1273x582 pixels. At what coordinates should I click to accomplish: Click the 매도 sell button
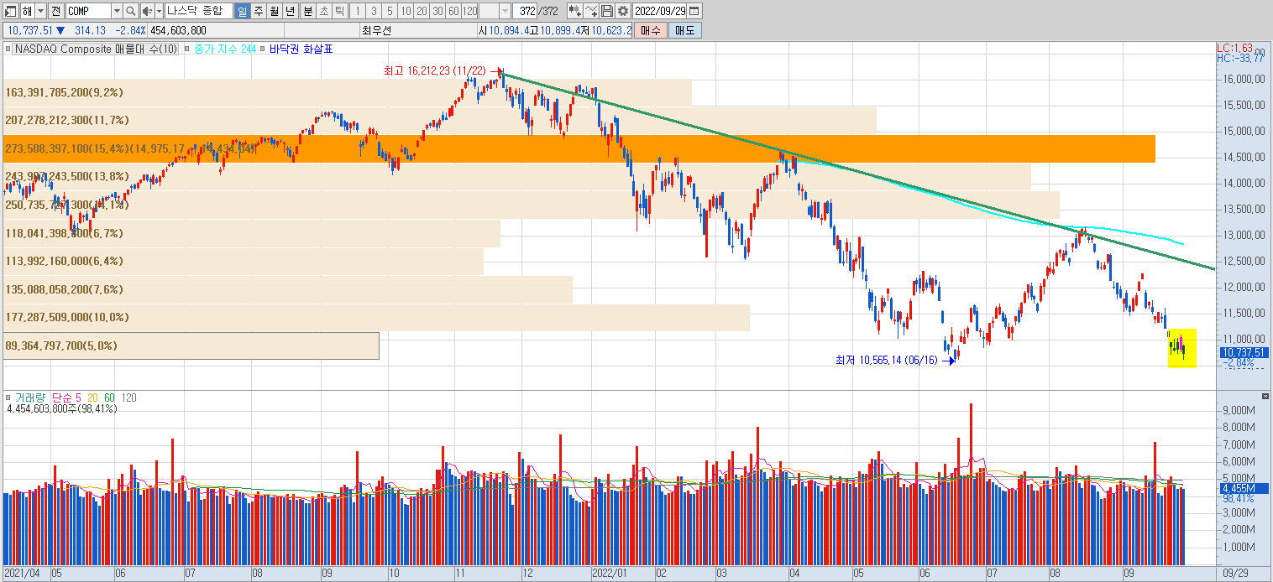(x=684, y=30)
